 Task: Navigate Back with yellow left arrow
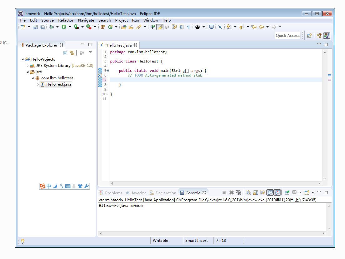point(261,27)
